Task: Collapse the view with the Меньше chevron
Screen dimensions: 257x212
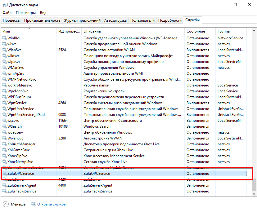Action: tap(6, 204)
